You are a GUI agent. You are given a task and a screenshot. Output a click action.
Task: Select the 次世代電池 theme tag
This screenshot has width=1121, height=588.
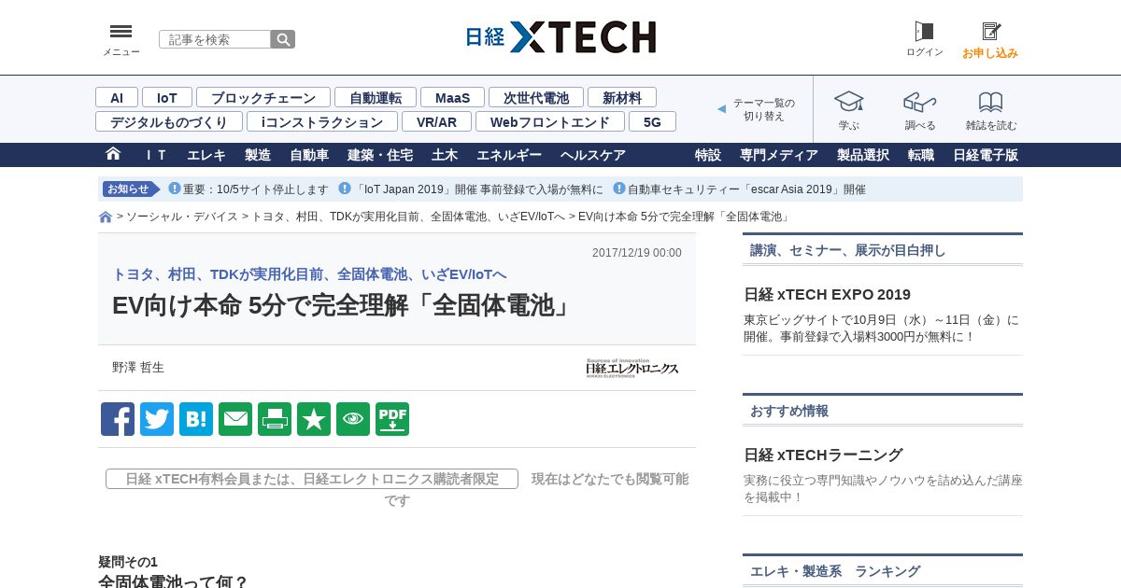pyautogui.click(x=536, y=97)
